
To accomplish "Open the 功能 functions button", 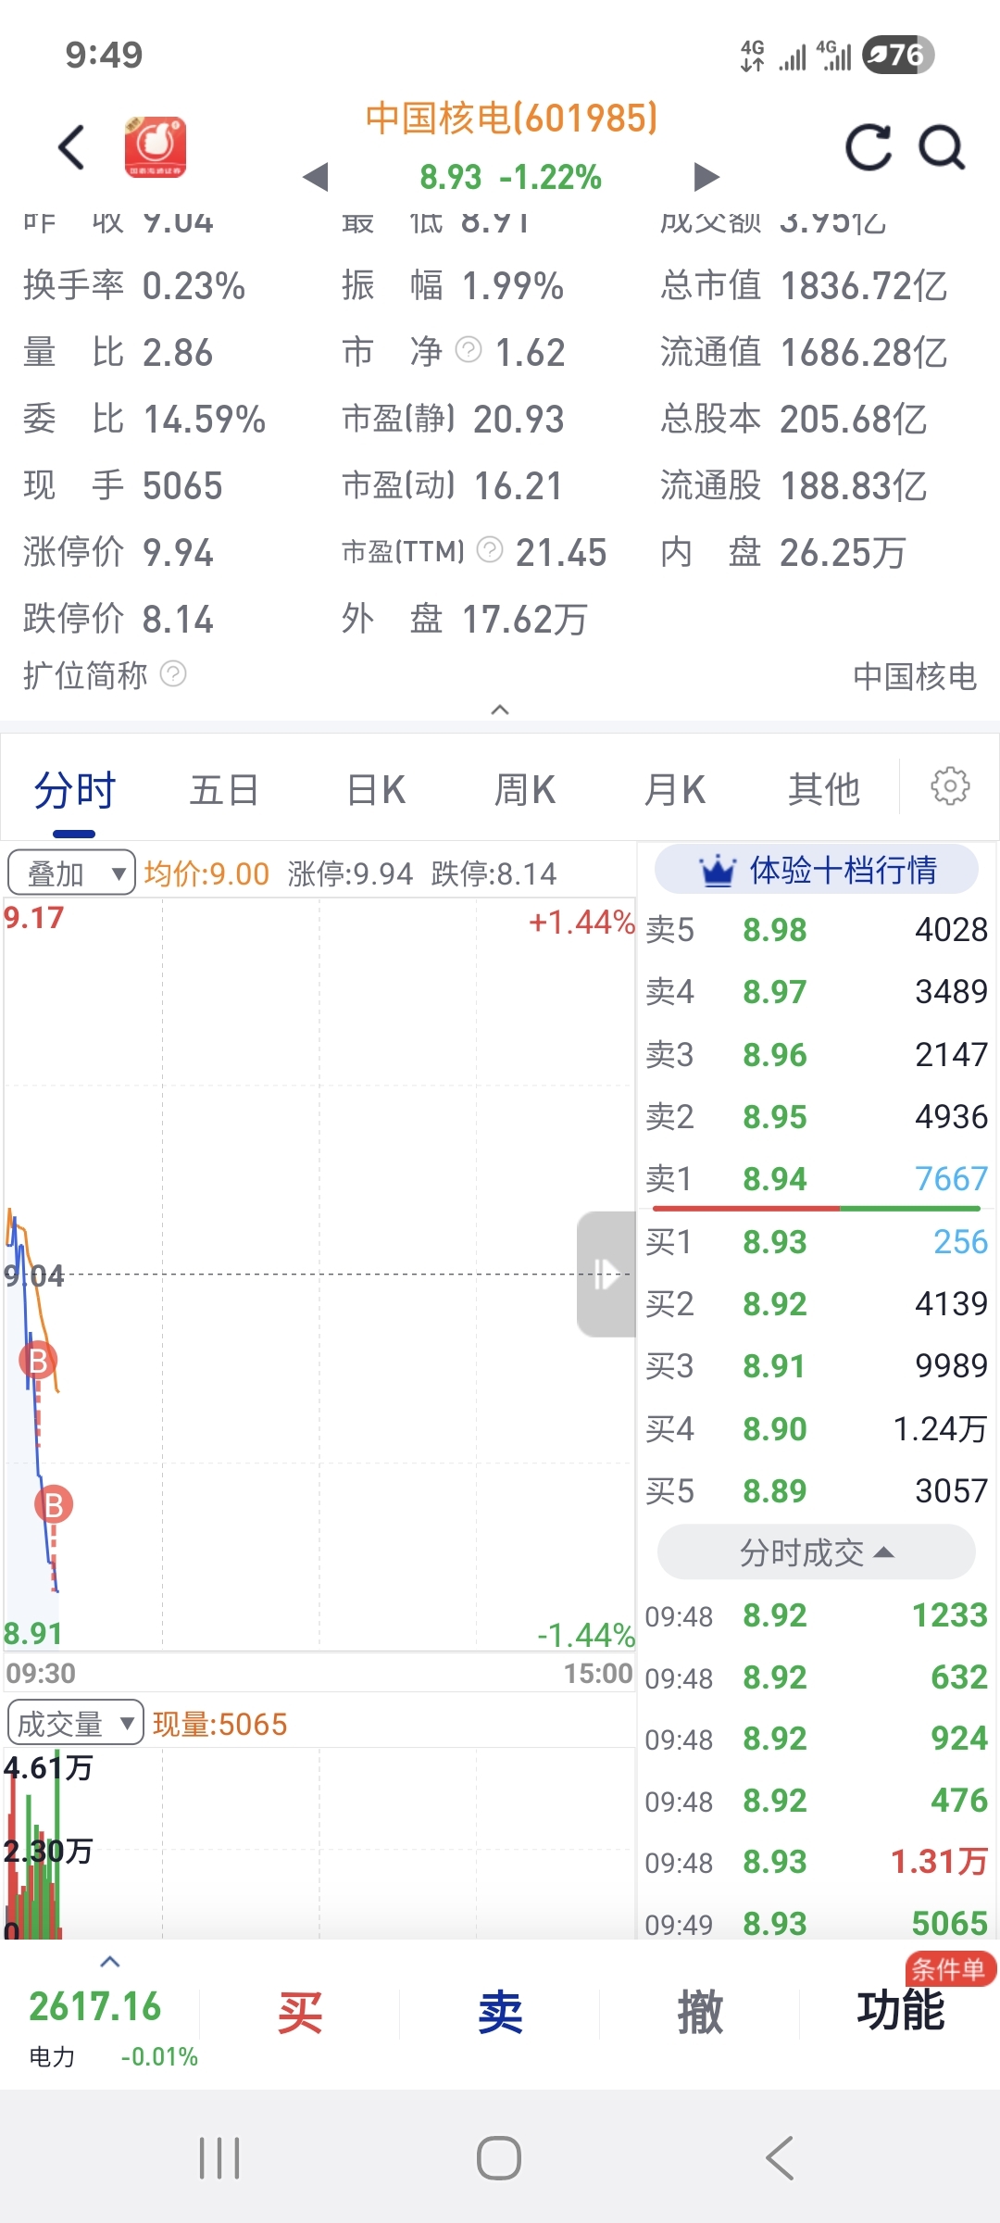I will pyautogui.click(x=901, y=2012).
